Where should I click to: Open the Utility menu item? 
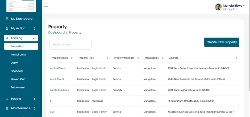click(x=14, y=63)
